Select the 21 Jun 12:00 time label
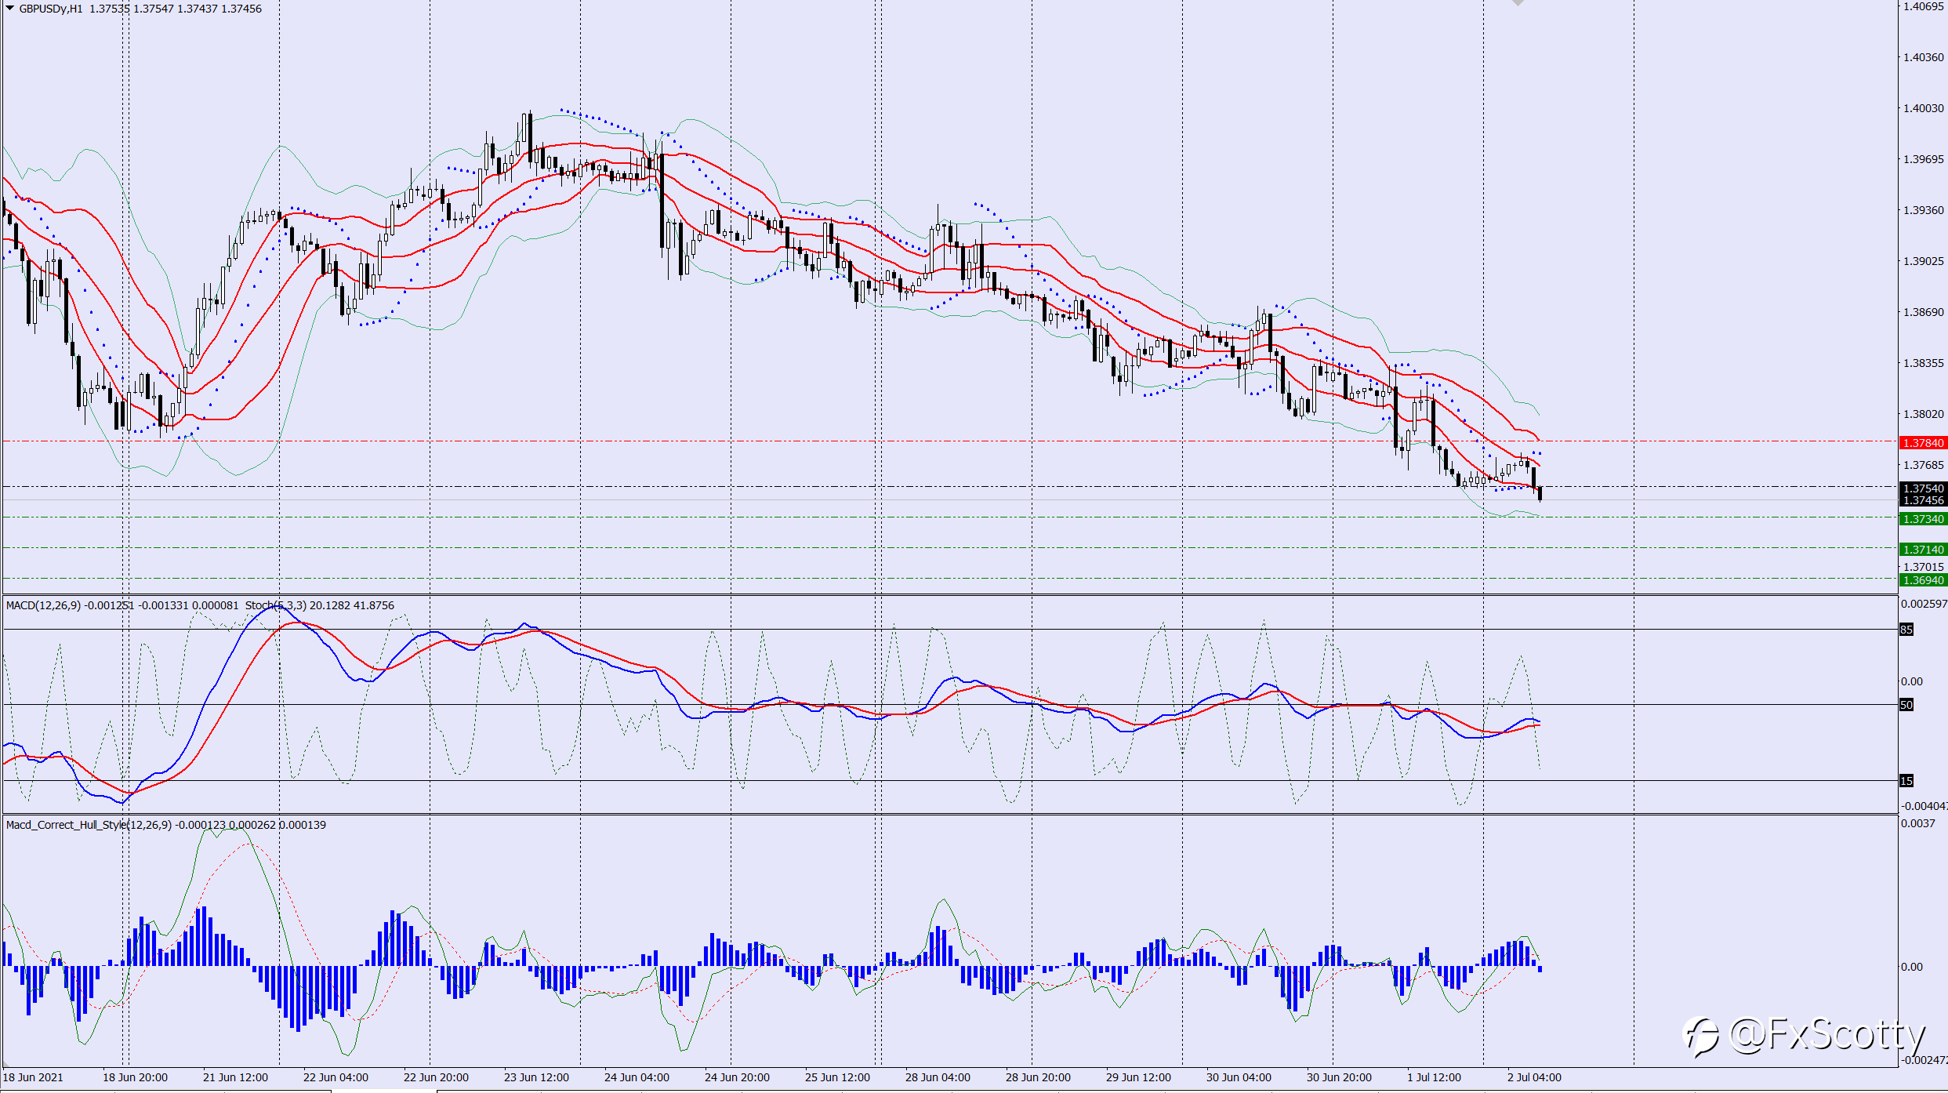1948x1093 pixels. (x=235, y=1077)
